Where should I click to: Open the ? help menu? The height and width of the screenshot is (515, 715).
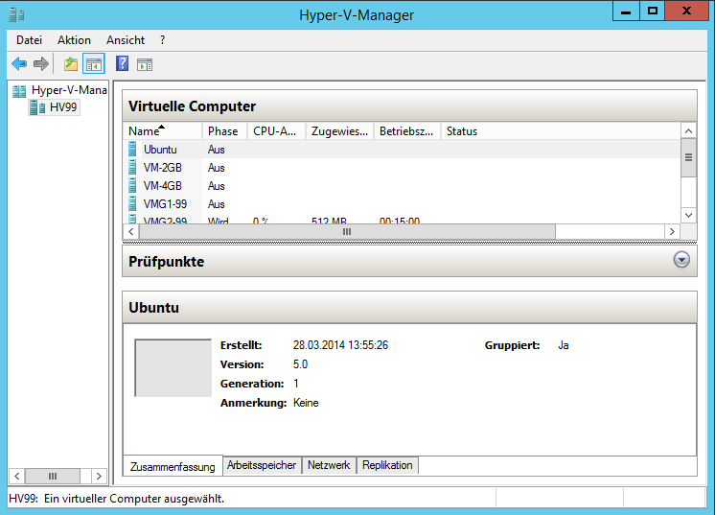(163, 40)
